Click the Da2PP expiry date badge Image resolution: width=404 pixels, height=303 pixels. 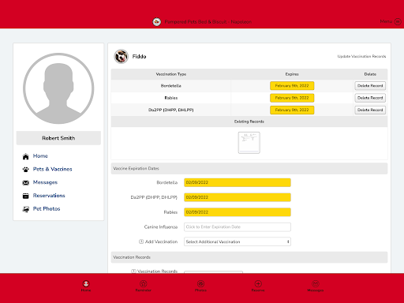292,110
